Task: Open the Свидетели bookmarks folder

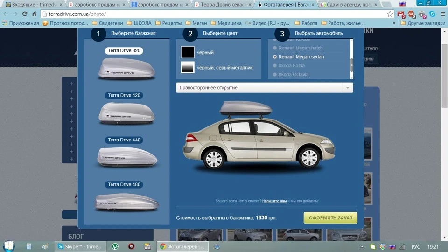Action: [x=107, y=23]
